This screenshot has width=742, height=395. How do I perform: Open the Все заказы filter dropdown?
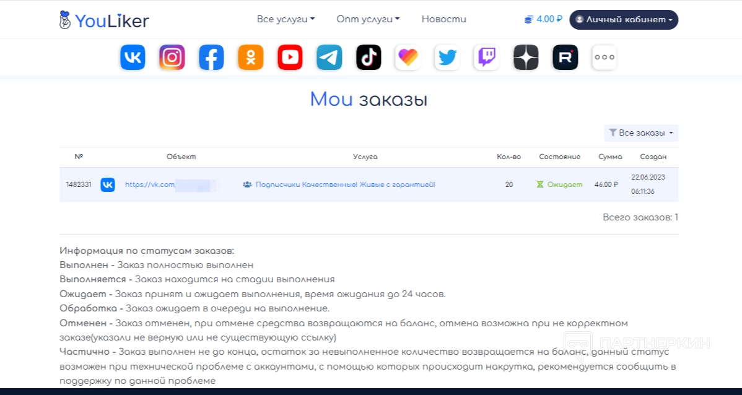coord(640,133)
